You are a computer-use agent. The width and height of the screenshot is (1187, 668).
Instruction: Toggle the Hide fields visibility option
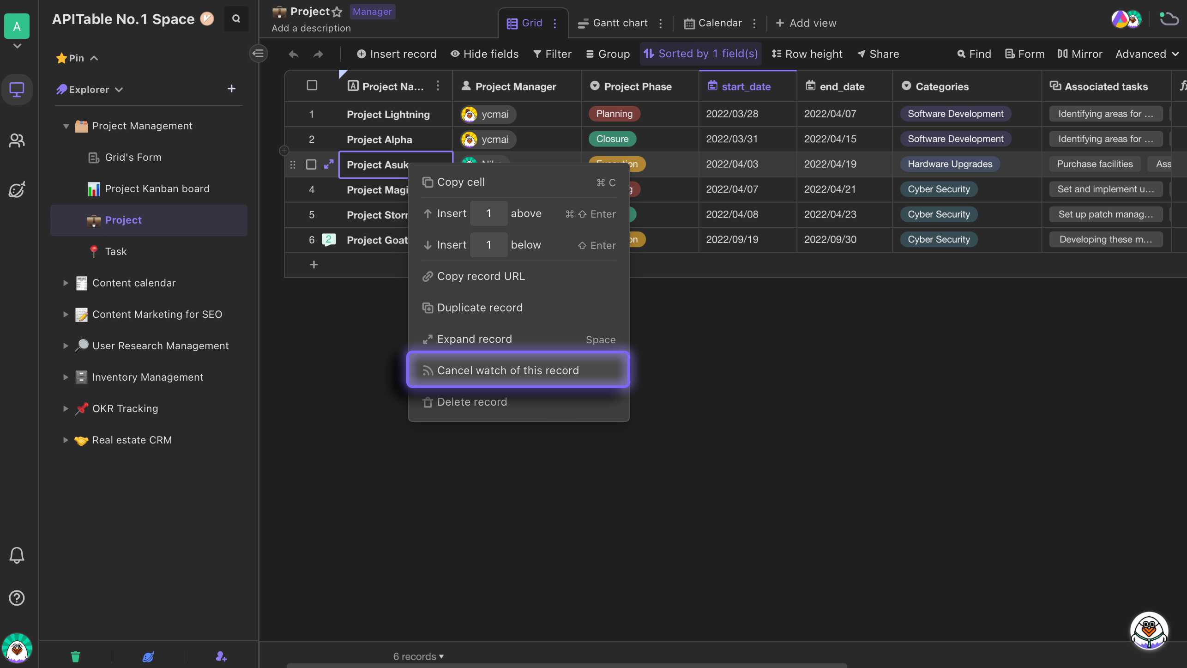point(483,54)
